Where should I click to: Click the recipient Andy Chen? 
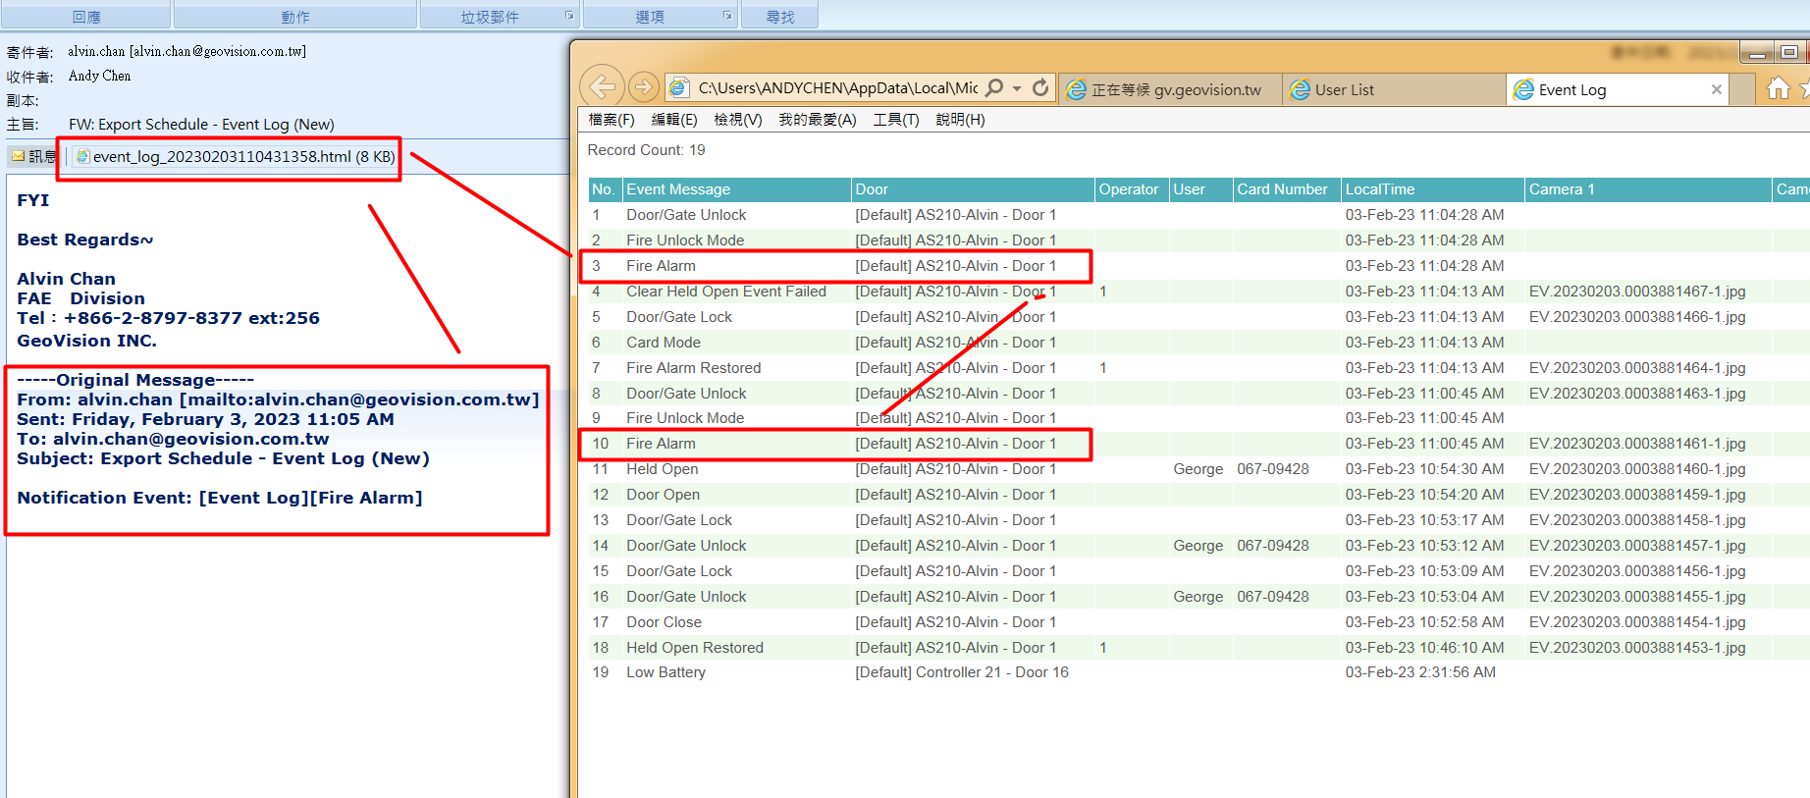tap(99, 76)
